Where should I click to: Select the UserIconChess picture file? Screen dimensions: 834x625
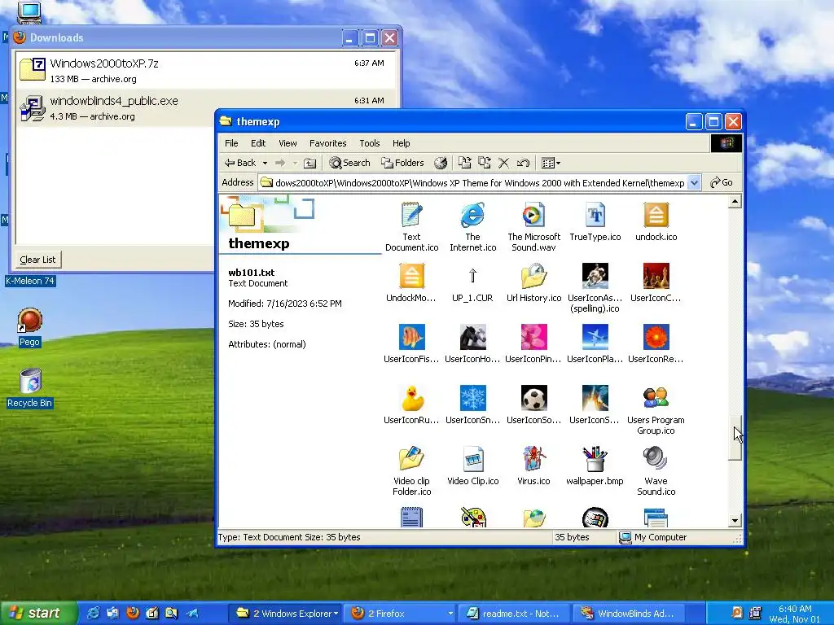656,282
